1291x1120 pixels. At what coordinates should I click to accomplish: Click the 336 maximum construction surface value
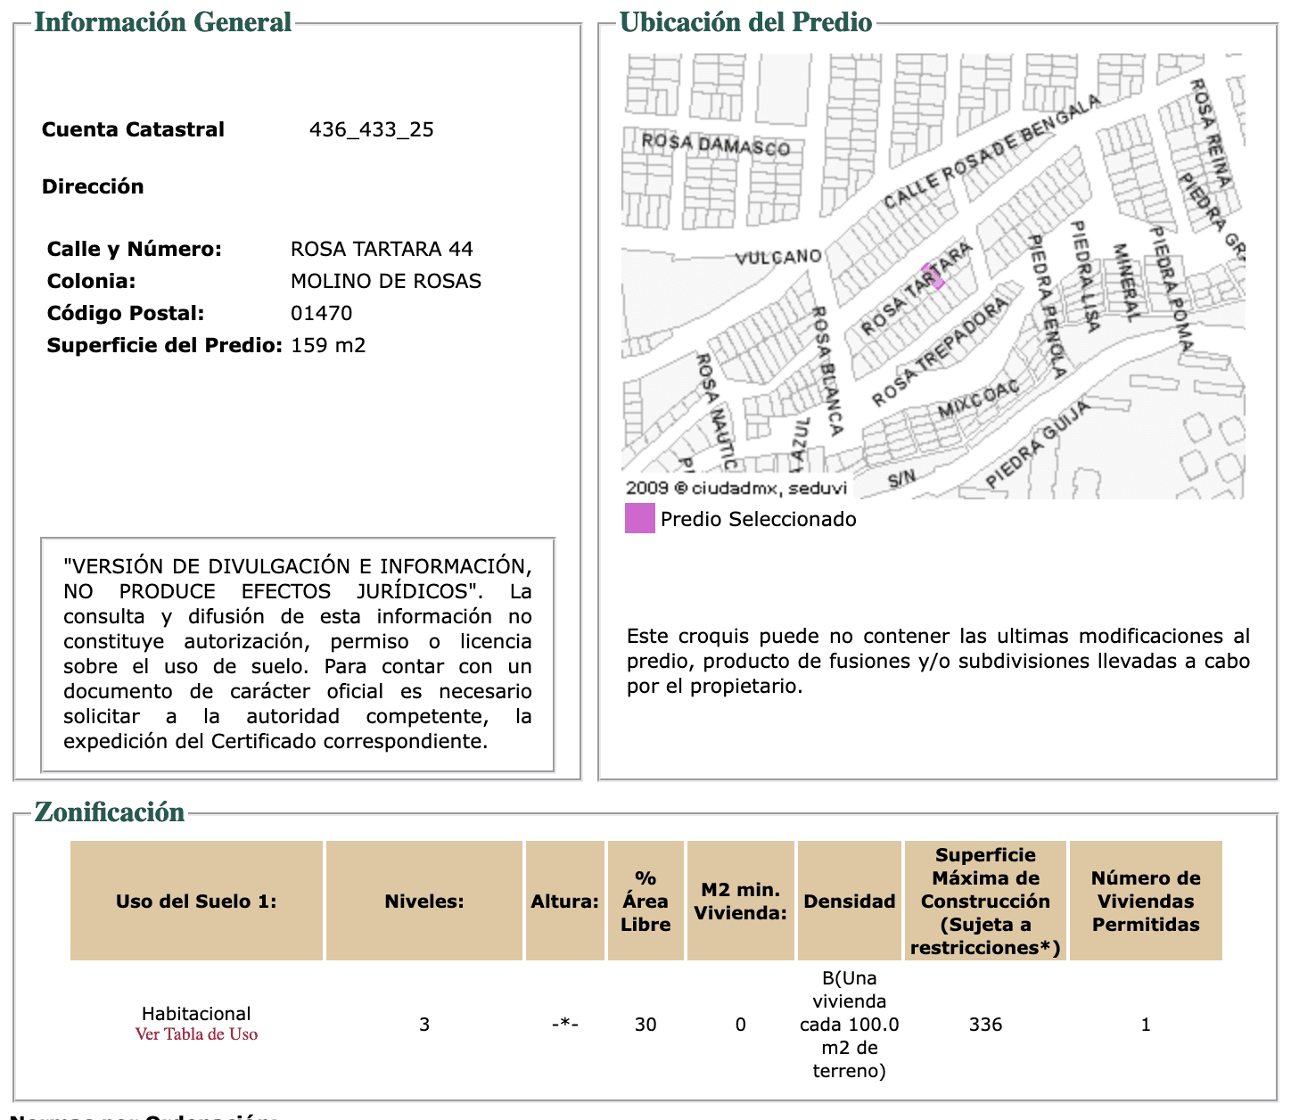point(985,1025)
